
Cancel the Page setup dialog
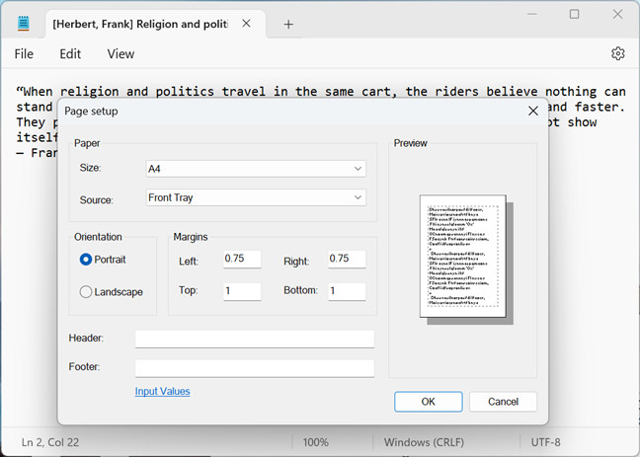(x=503, y=402)
